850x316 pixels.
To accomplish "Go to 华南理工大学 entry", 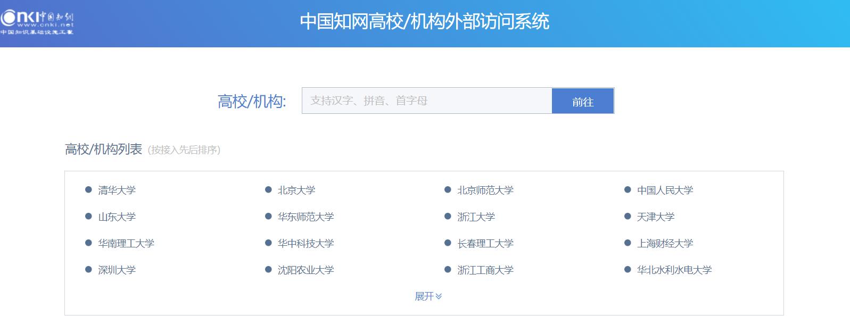I will click(x=126, y=243).
